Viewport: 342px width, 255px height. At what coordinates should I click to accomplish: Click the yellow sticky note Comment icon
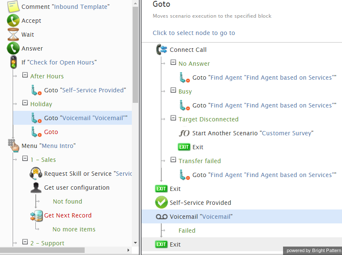[x=13, y=7]
